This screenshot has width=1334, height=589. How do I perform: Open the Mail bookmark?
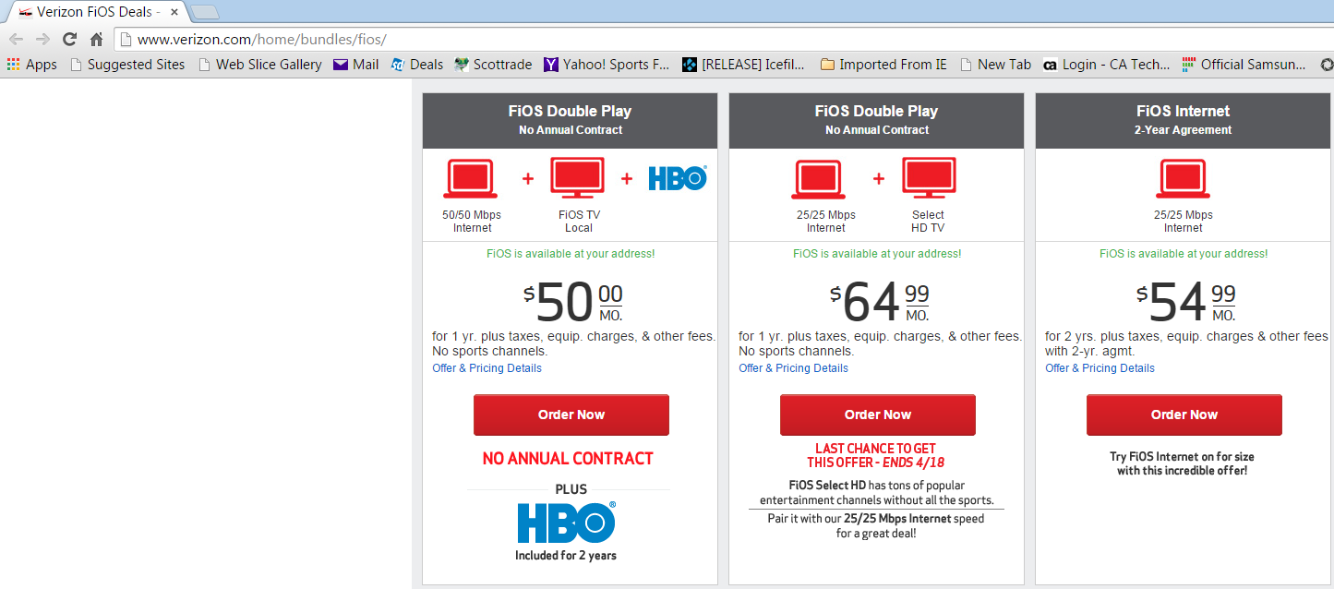point(355,65)
